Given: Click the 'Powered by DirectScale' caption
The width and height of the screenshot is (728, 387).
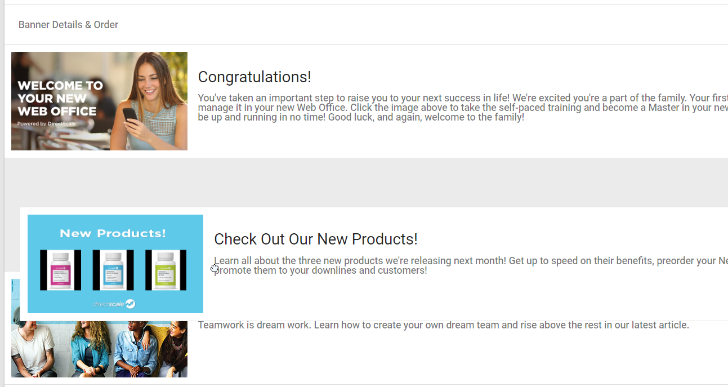Looking at the screenshot, I should [46, 124].
